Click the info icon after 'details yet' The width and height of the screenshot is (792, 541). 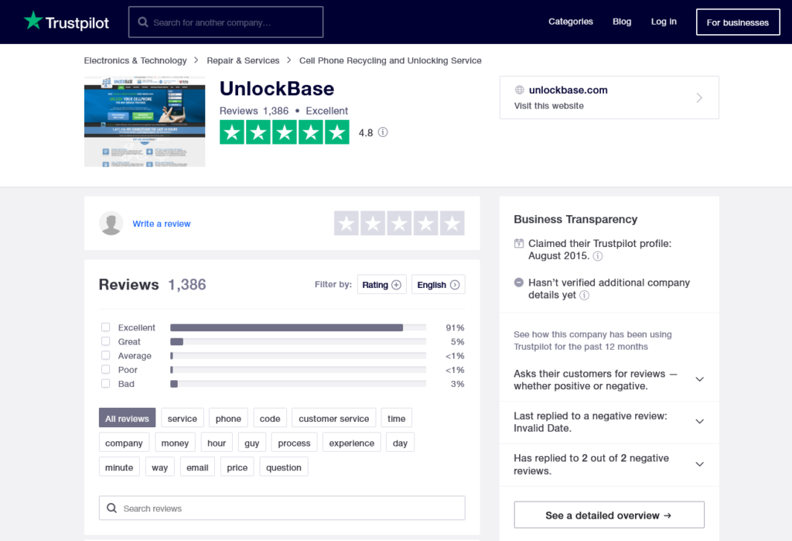[x=584, y=296]
